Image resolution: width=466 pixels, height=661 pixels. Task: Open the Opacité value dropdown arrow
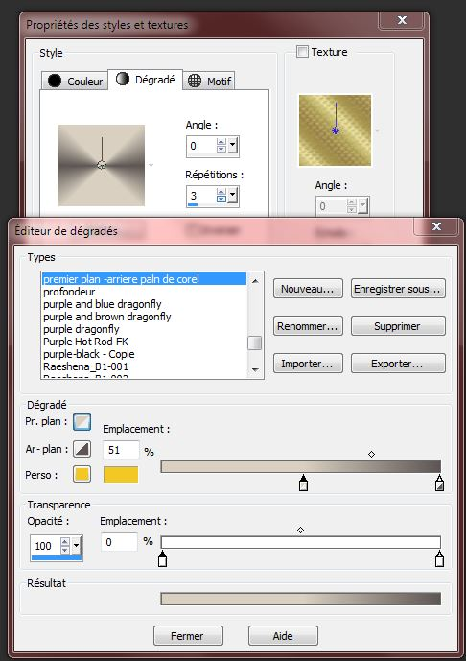pos(77,546)
